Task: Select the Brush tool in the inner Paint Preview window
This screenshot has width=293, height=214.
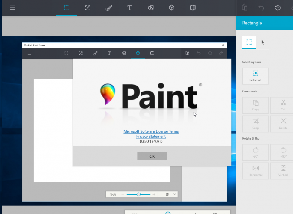Action: [95, 53]
